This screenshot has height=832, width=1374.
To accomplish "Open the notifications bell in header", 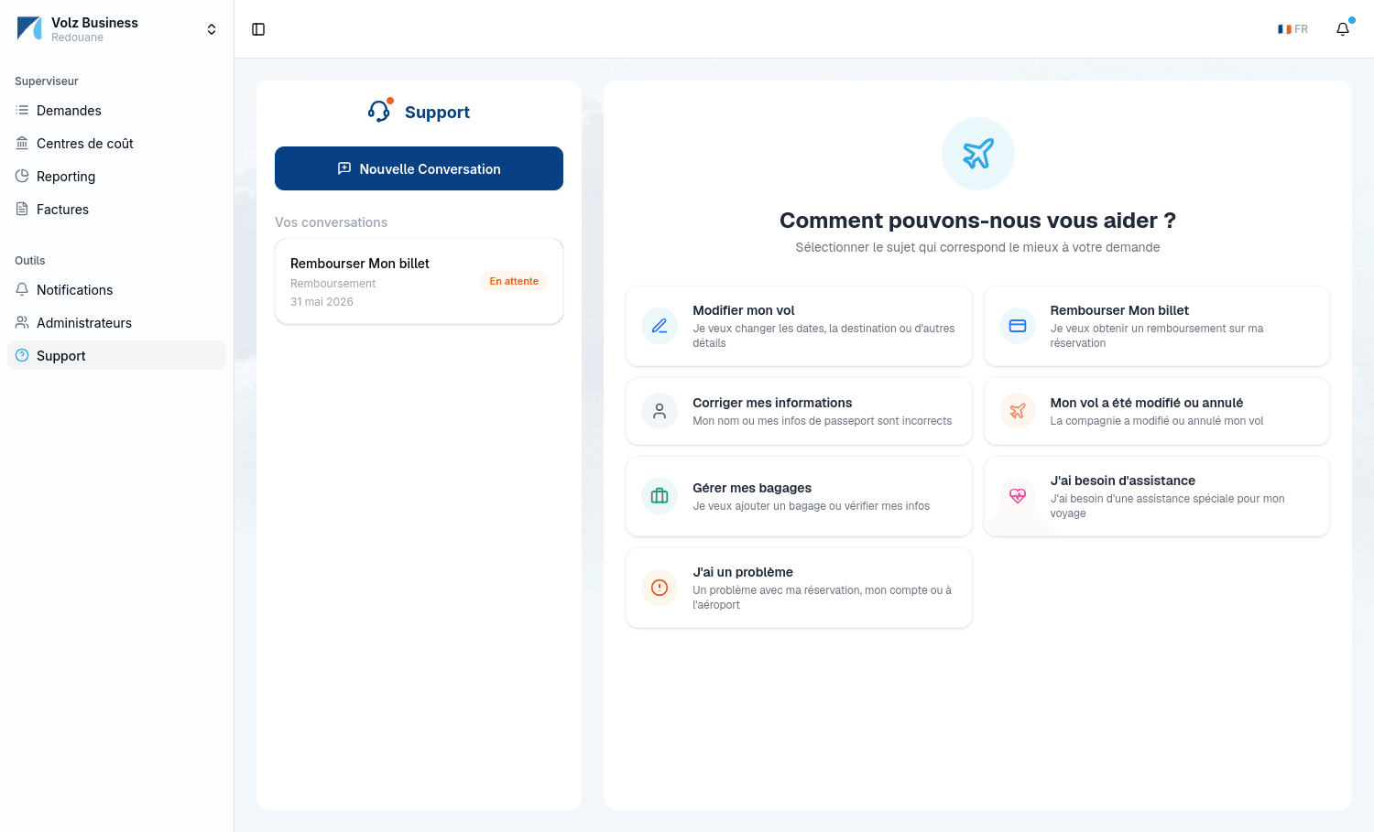I will [x=1343, y=29].
